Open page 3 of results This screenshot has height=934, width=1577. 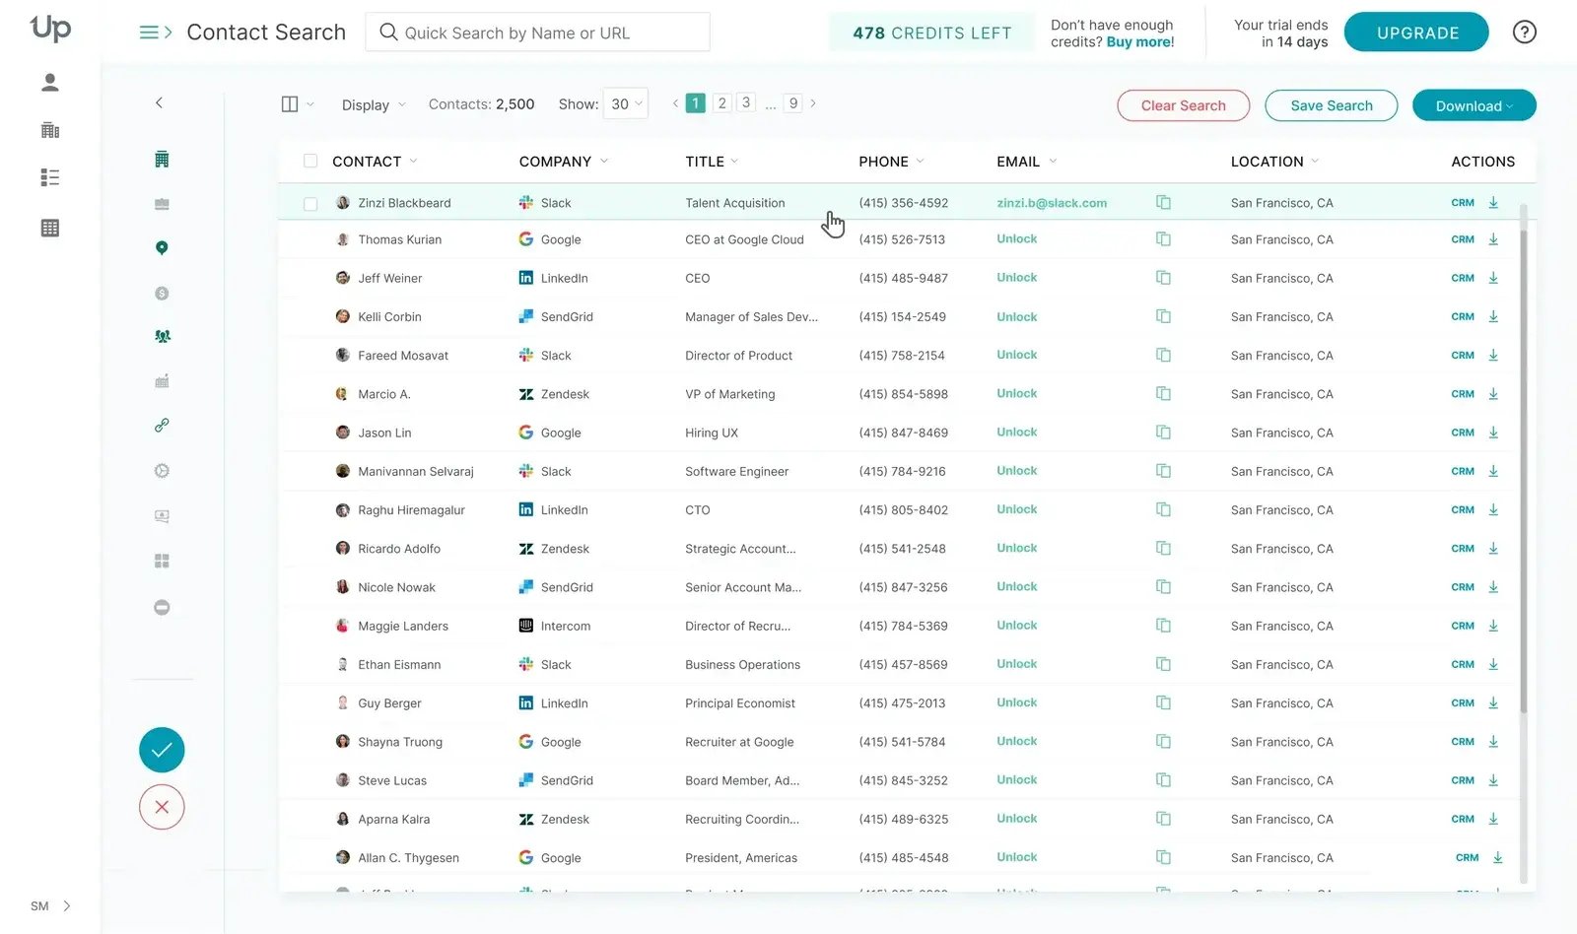point(746,101)
